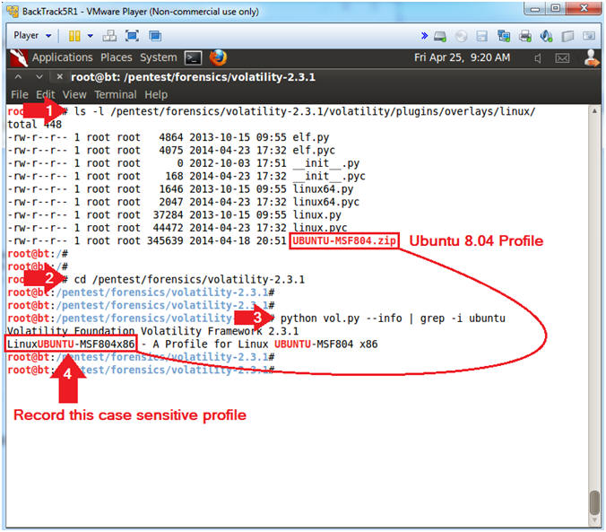Click the terminal window down-arrow button
Image resolution: width=606 pixels, height=532 pixels.
point(39,77)
